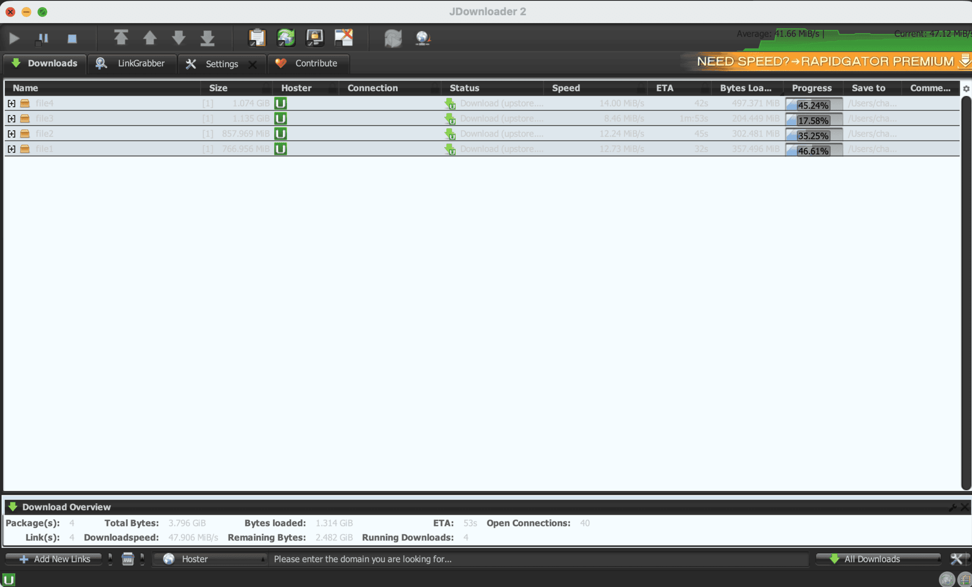This screenshot has height=587, width=972.
Task: Toggle silent mode in the toolbar
Action: tap(344, 38)
